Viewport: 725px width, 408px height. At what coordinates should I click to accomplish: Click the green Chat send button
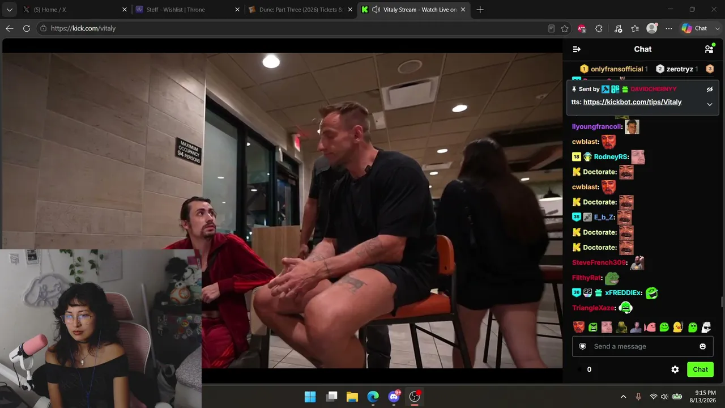[x=700, y=369]
